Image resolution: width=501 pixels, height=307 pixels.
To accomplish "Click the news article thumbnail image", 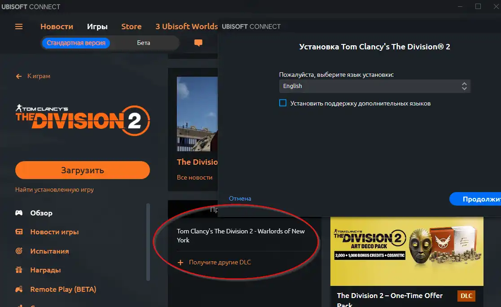I will point(197,114).
